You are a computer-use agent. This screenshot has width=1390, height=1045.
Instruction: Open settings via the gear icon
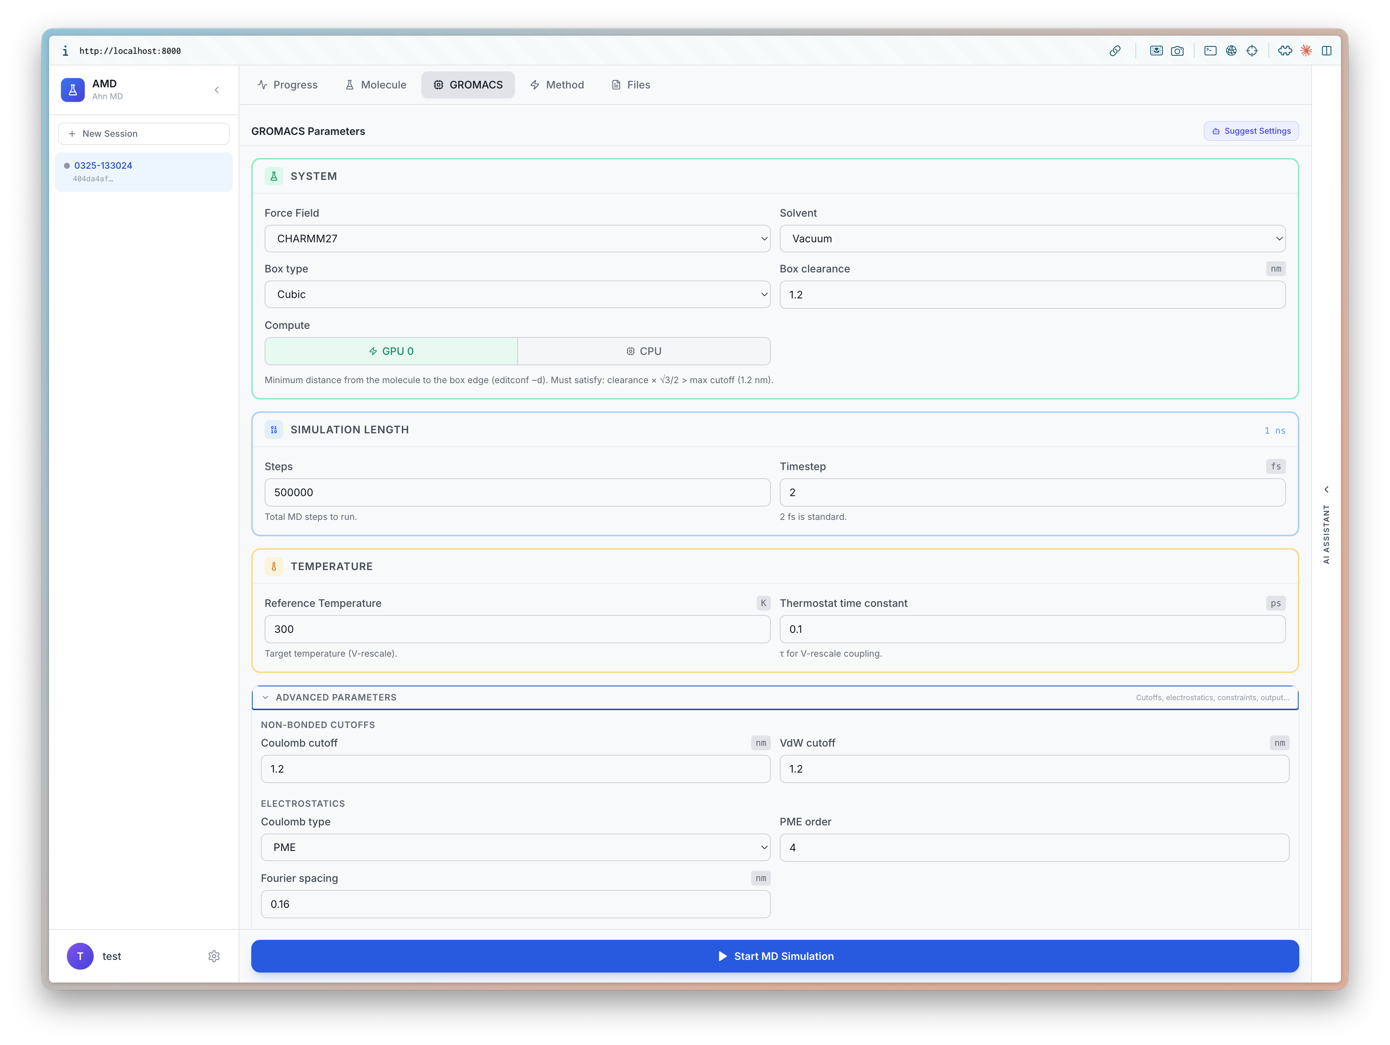214,956
